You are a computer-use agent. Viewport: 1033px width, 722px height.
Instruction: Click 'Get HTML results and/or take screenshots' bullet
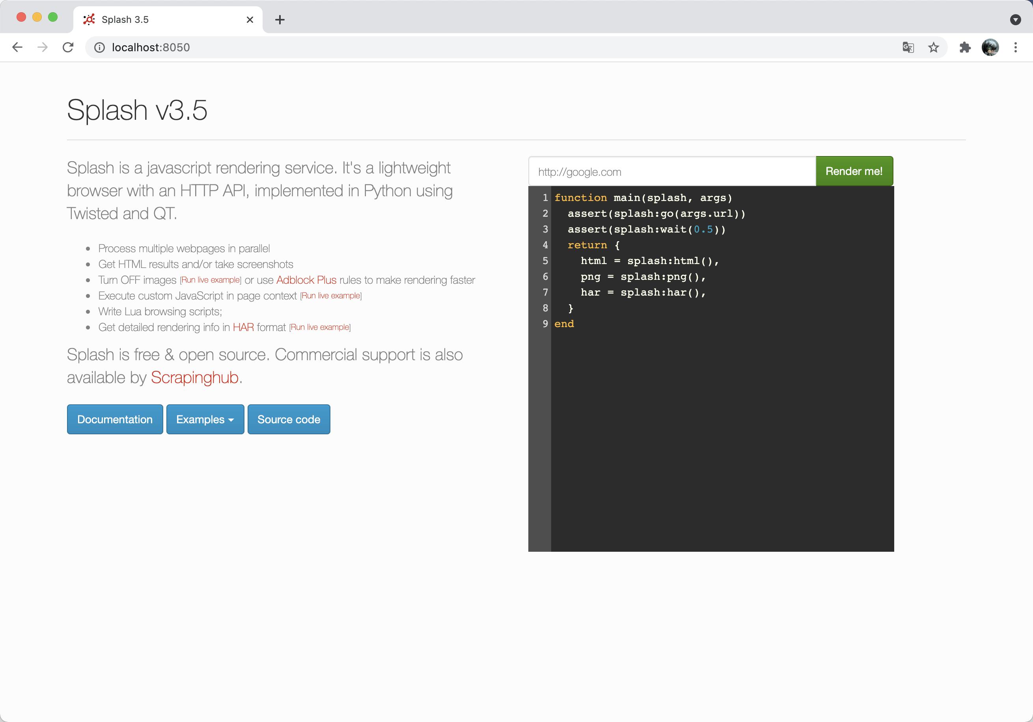coord(196,264)
